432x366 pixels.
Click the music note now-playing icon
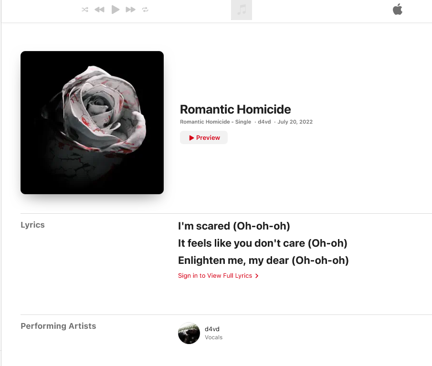242,10
